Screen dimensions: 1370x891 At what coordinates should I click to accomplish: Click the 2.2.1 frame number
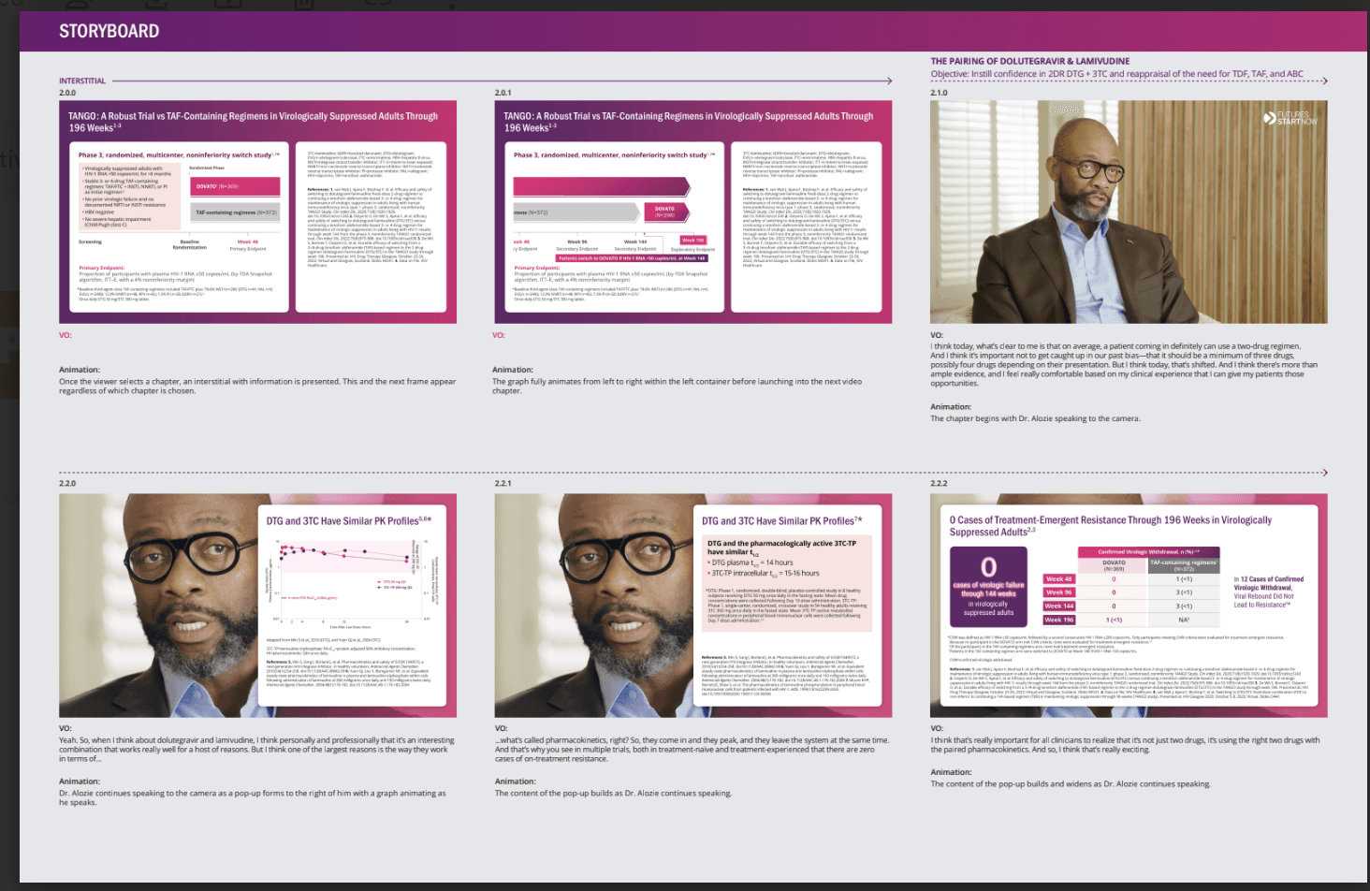(x=503, y=484)
